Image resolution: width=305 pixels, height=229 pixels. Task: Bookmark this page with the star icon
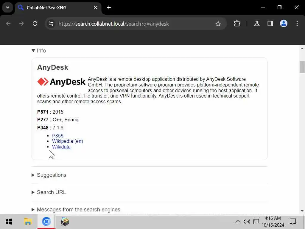218,24
